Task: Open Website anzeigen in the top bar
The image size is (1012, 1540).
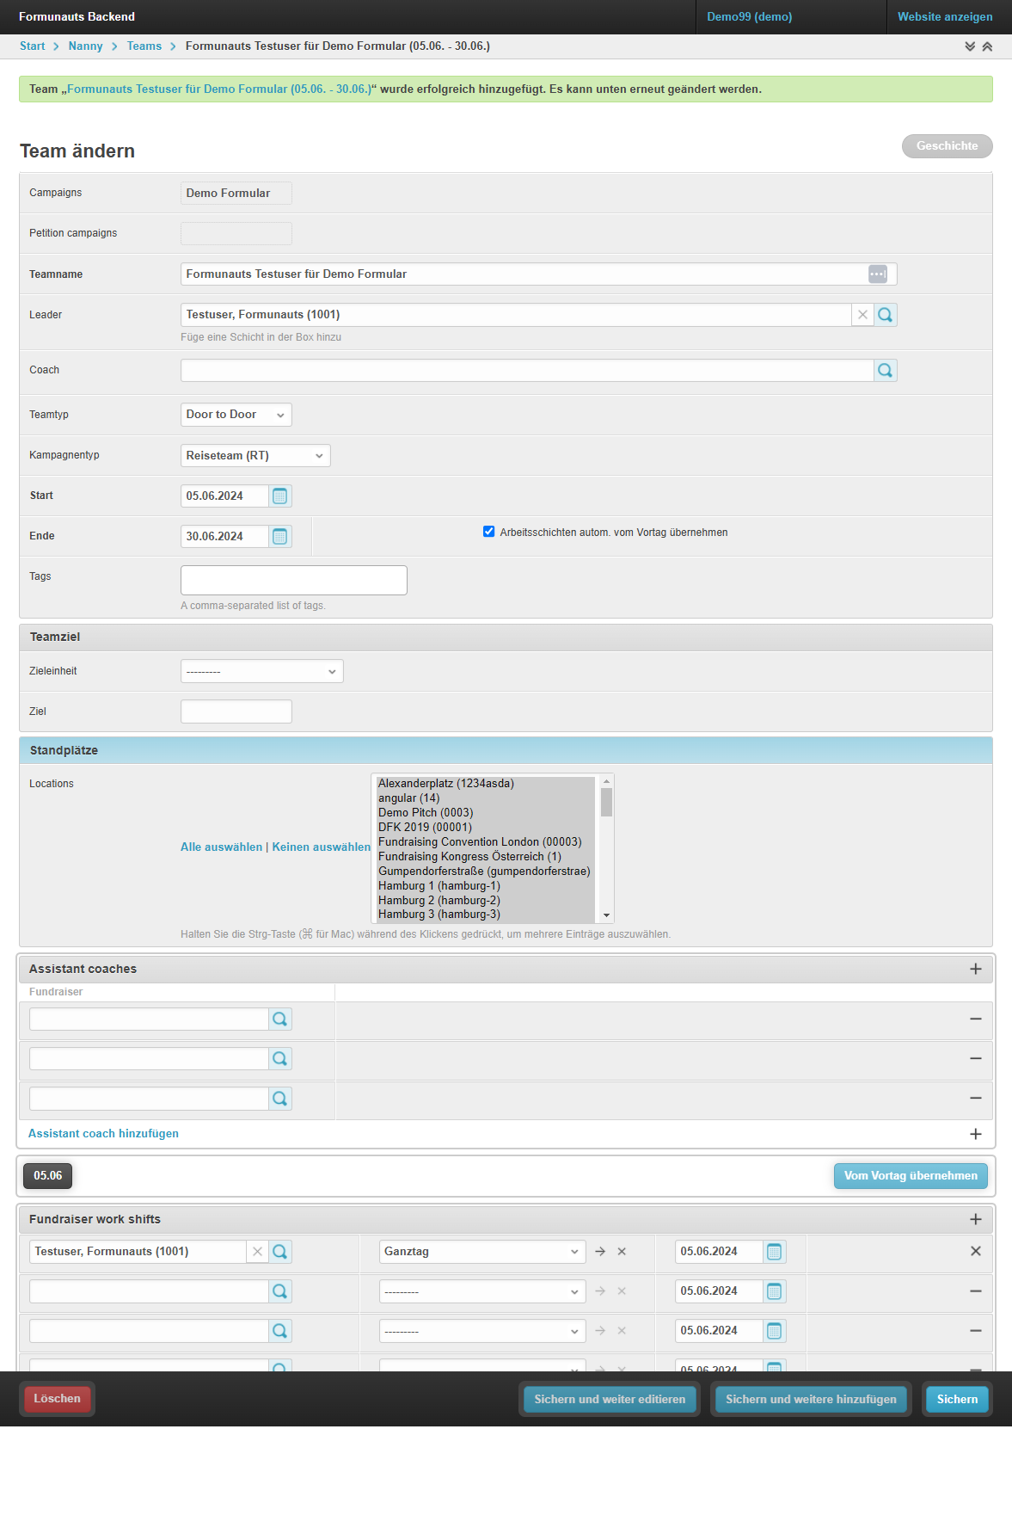Action: 945,17
